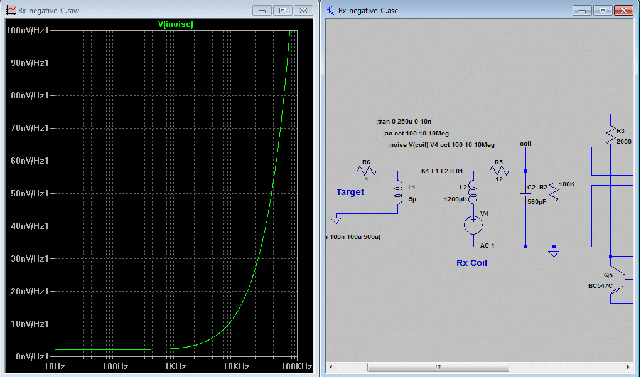Image resolution: width=641 pixels, height=377 pixels.
Task: Close the Rx_negative_C.raw waveform window
Action: point(303,10)
